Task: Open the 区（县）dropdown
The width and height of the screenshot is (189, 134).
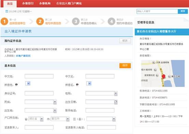Action: (114, 119)
